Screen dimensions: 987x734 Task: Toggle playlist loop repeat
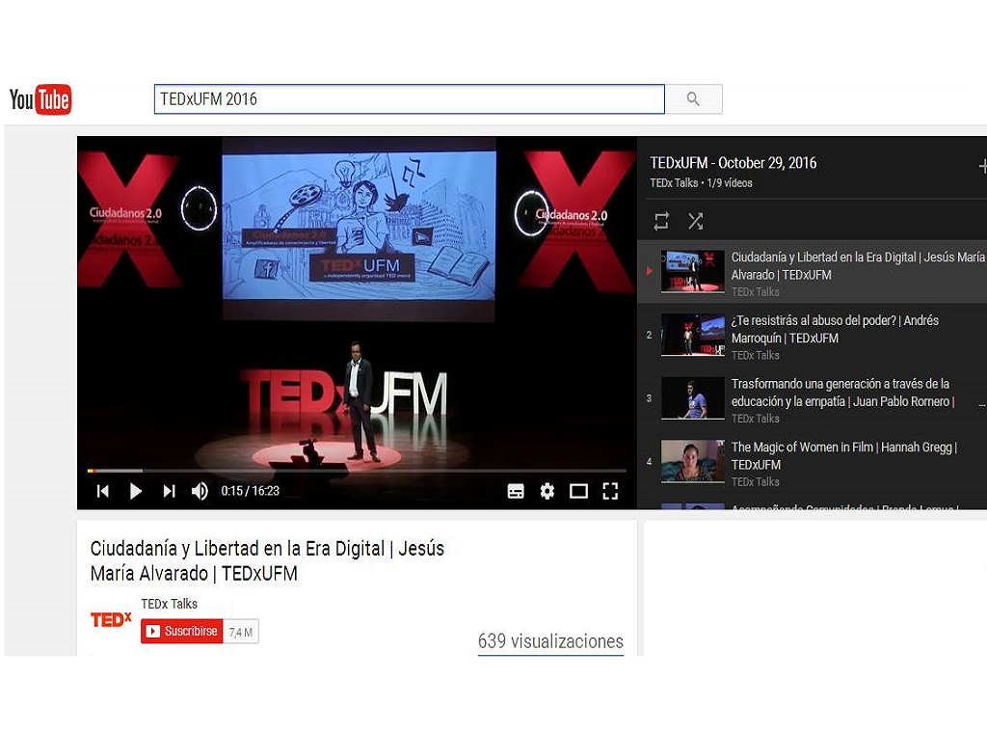pos(661,222)
